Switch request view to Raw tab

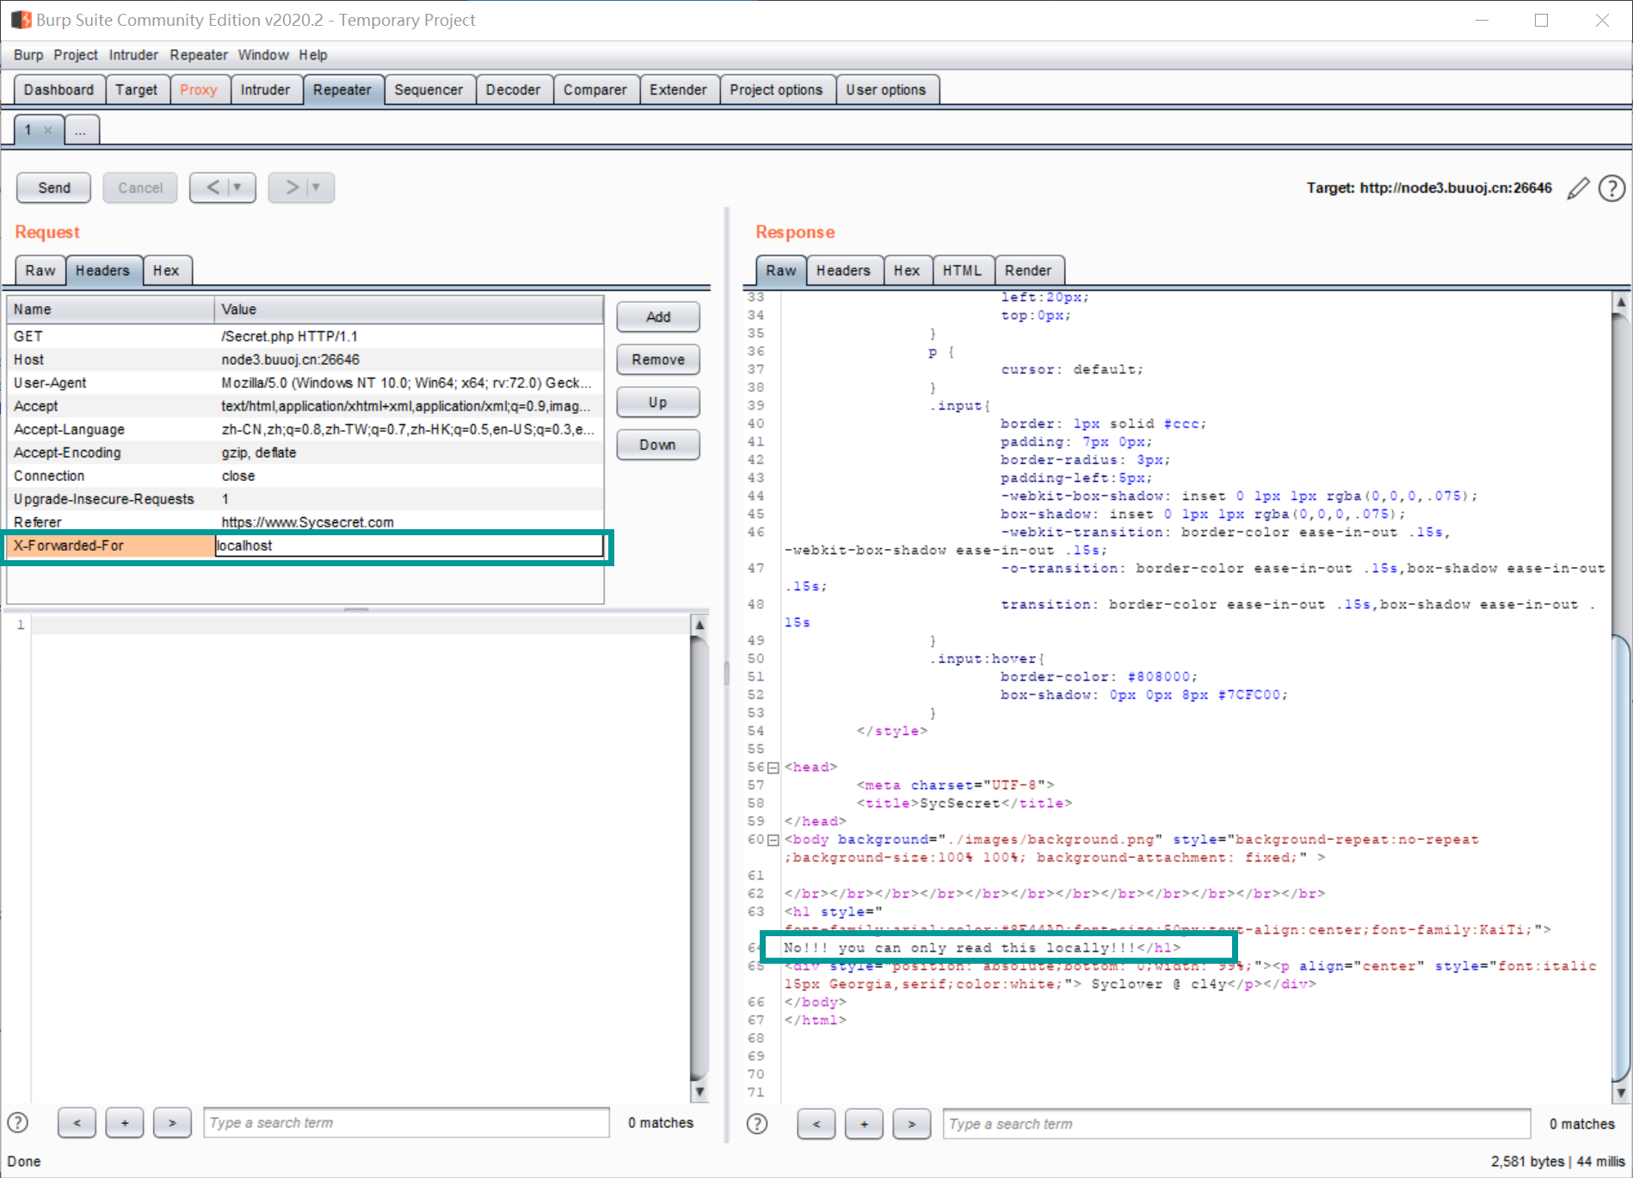(x=40, y=270)
